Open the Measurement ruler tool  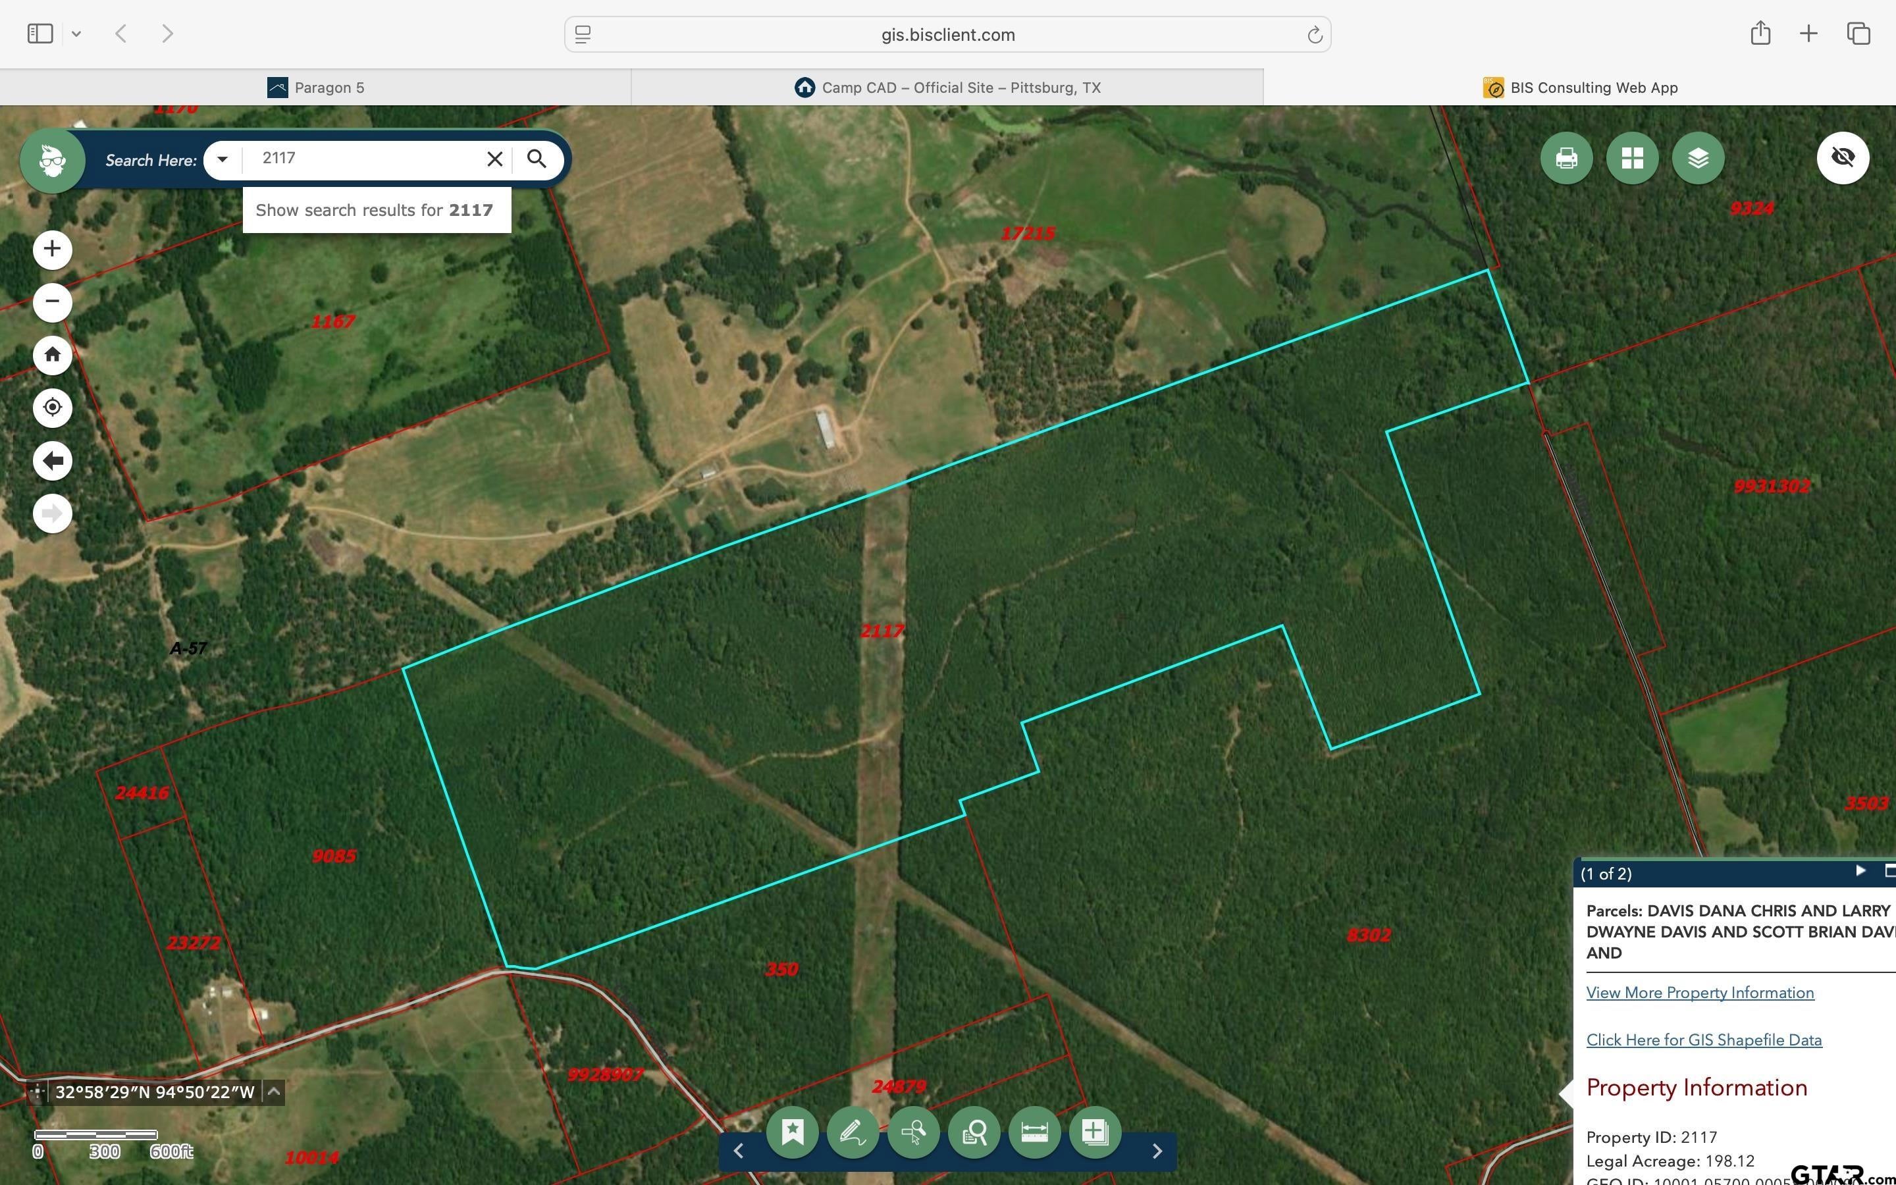pos(1034,1132)
